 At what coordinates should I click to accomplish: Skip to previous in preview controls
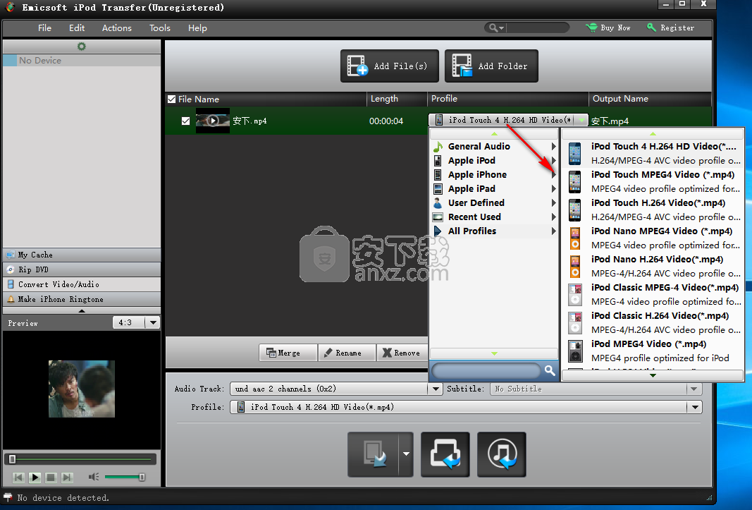click(18, 478)
